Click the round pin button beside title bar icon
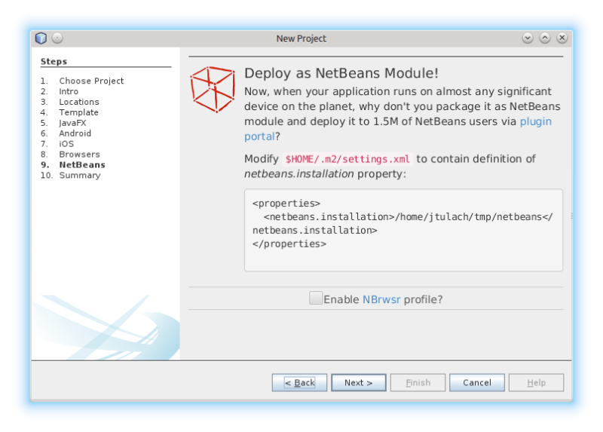The height and width of the screenshot is (432, 603). pyautogui.click(x=57, y=38)
